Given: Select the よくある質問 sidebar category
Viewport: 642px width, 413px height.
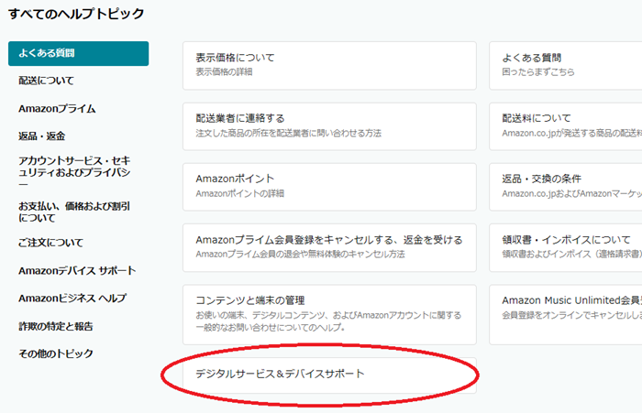Looking at the screenshot, I should tap(78, 53).
